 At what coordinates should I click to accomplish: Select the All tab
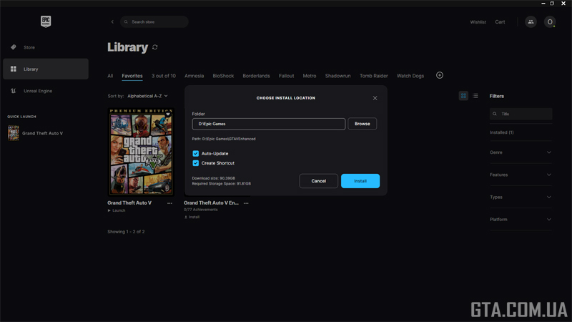(110, 76)
